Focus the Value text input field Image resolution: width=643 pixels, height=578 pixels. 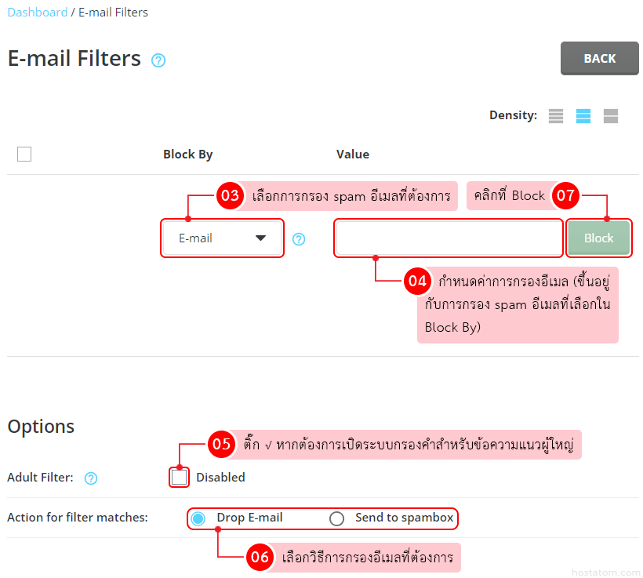click(x=448, y=238)
